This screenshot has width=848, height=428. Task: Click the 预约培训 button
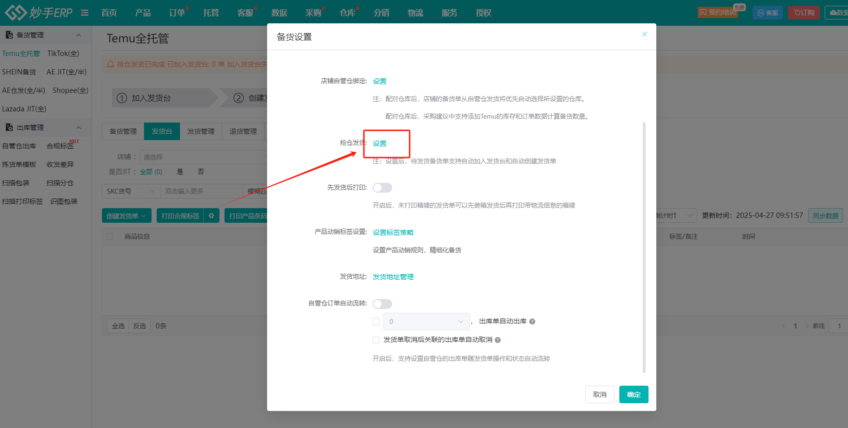point(718,12)
